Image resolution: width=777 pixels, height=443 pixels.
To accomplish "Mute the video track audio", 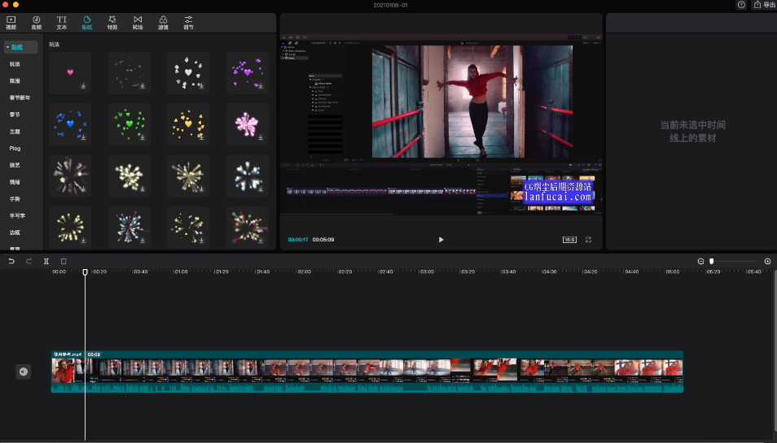I will point(24,371).
